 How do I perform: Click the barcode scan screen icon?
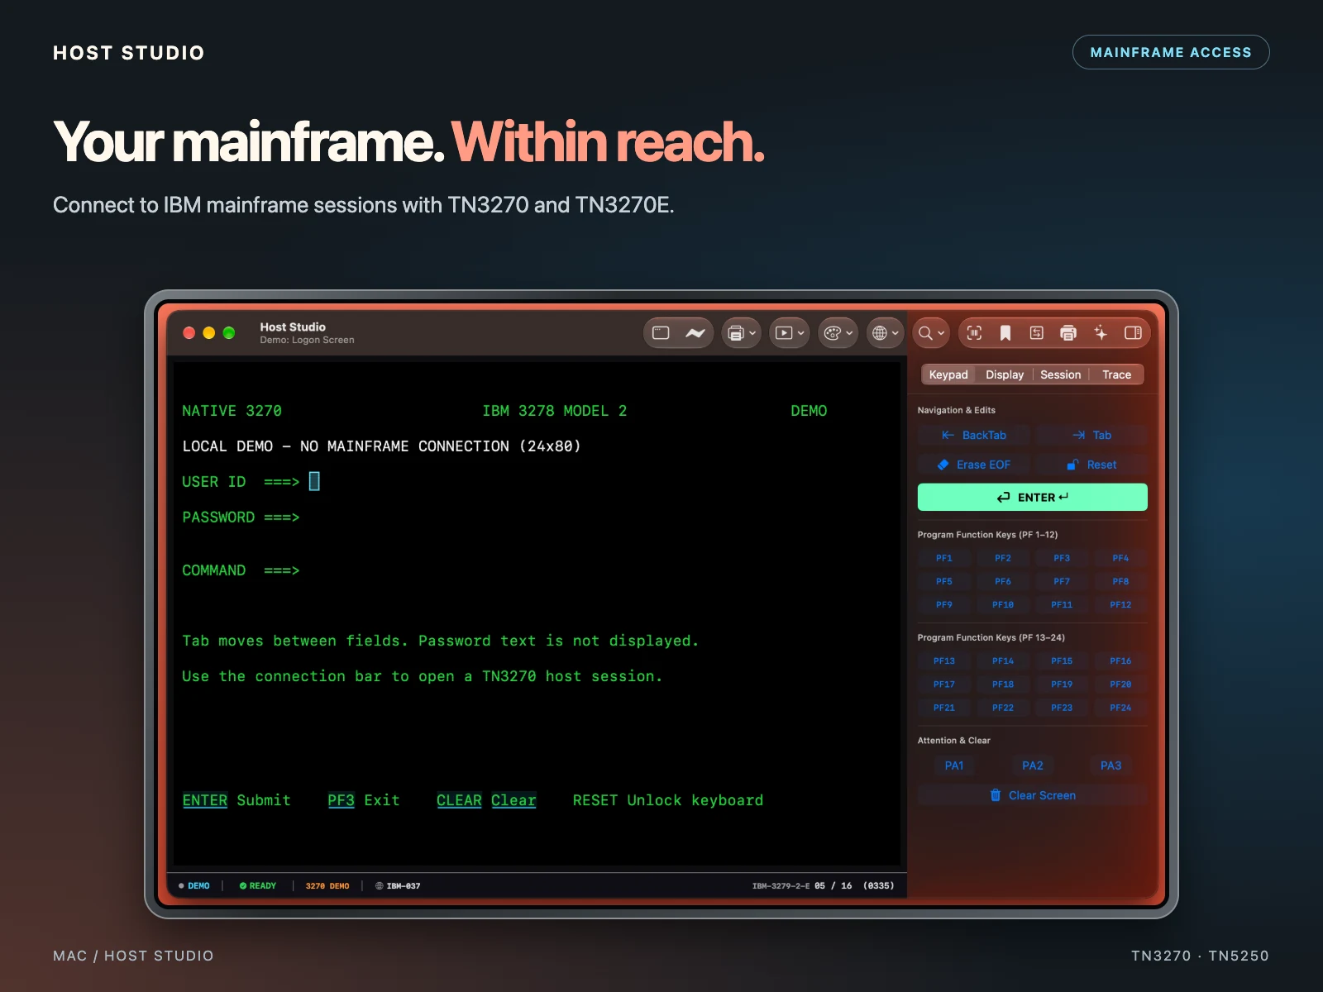click(x=974, y=333)
